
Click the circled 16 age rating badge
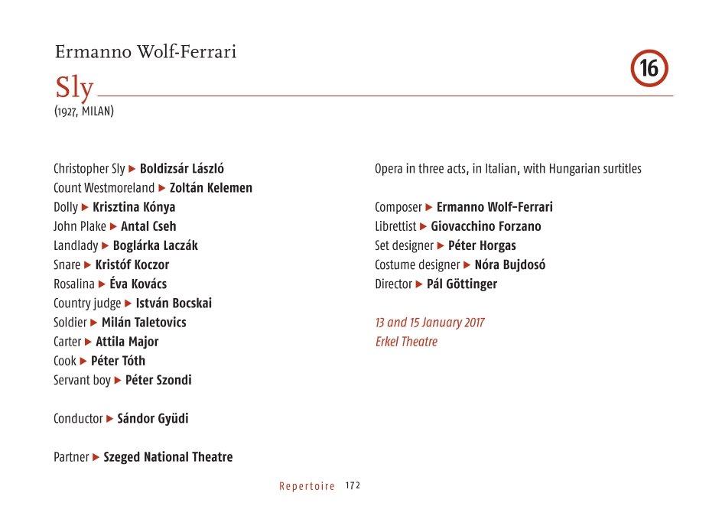point(649,69)
